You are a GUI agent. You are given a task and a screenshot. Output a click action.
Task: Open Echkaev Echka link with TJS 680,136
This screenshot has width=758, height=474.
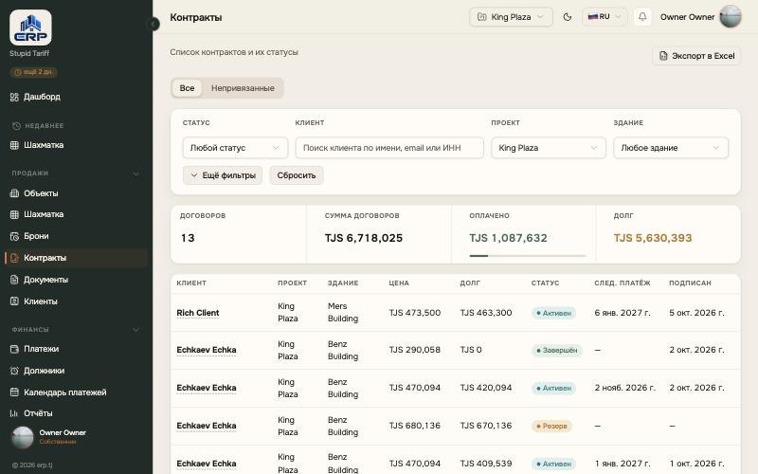pyautogui.click(x=207, y=426)
